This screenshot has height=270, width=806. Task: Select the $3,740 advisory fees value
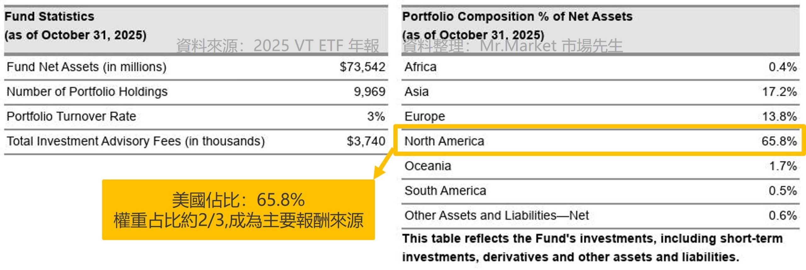pos(366,141)
